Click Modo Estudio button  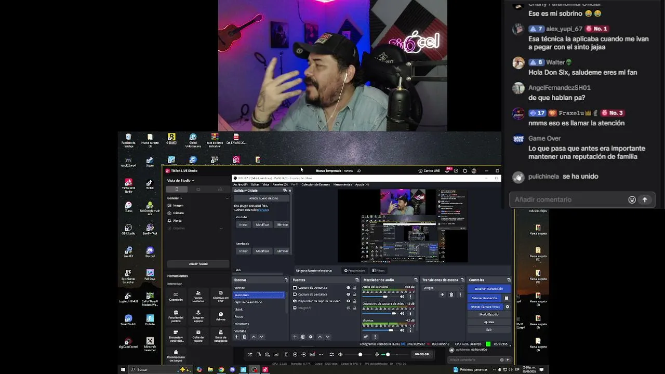[x=489, y=314]
